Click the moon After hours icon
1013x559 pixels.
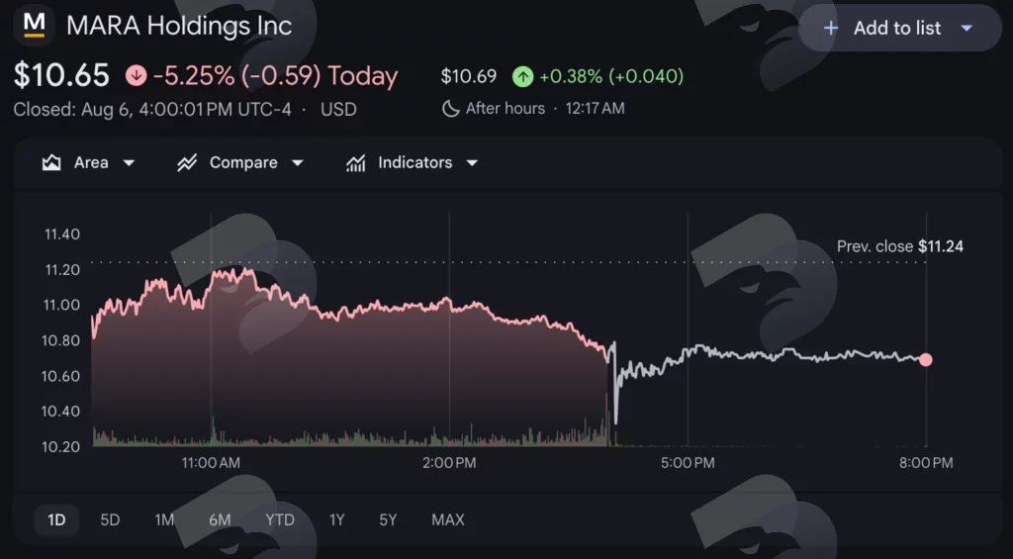coord(450,108)
